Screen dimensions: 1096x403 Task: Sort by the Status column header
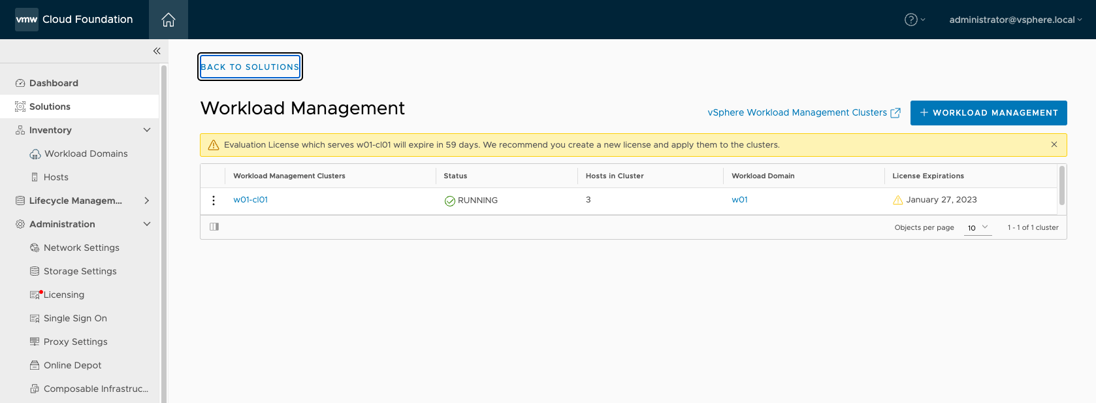click(x=455, y=176)
